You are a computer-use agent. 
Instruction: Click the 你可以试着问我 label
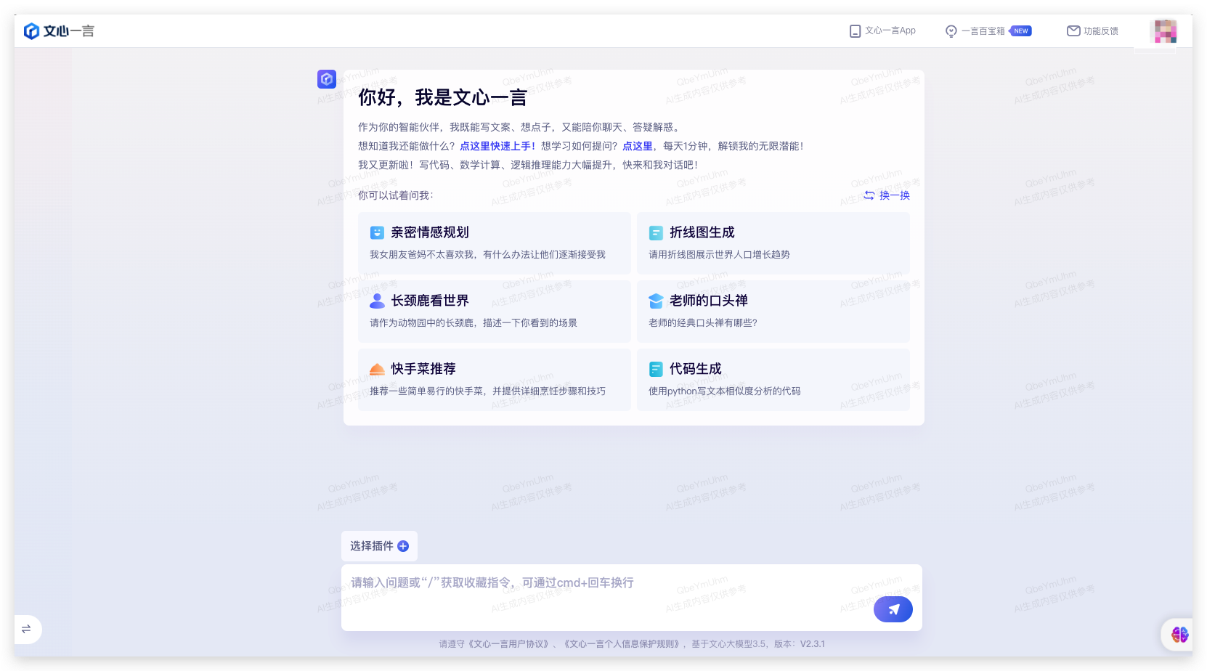pyautogui.click(x=395, y=195)
